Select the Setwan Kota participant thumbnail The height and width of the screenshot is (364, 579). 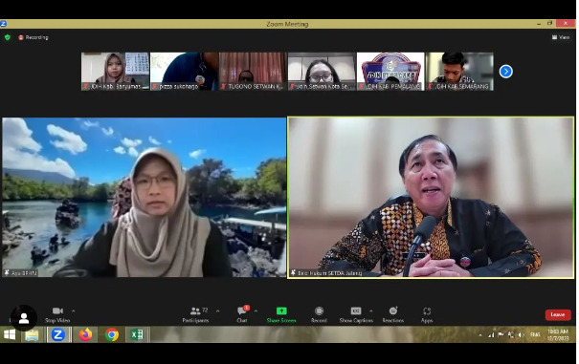pyautogui.click(x=322, y=72)
